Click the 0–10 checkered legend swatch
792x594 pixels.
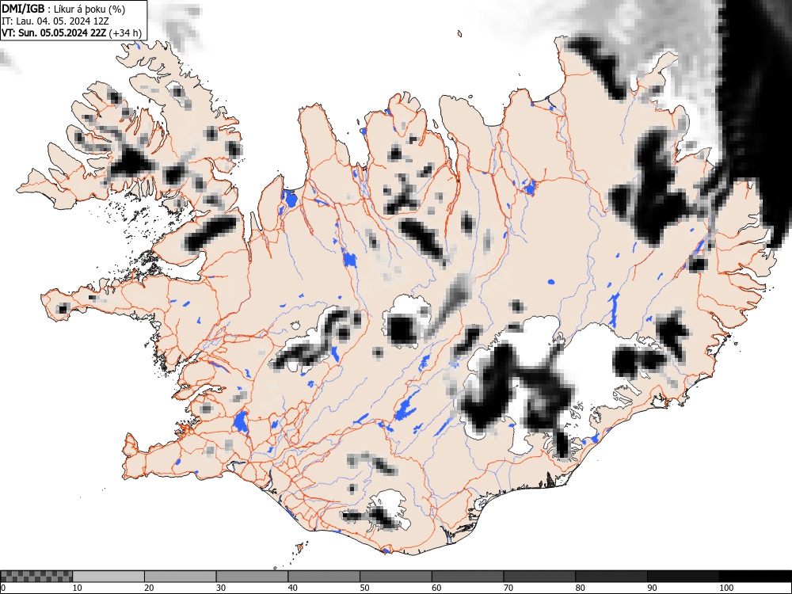point(36,577)
